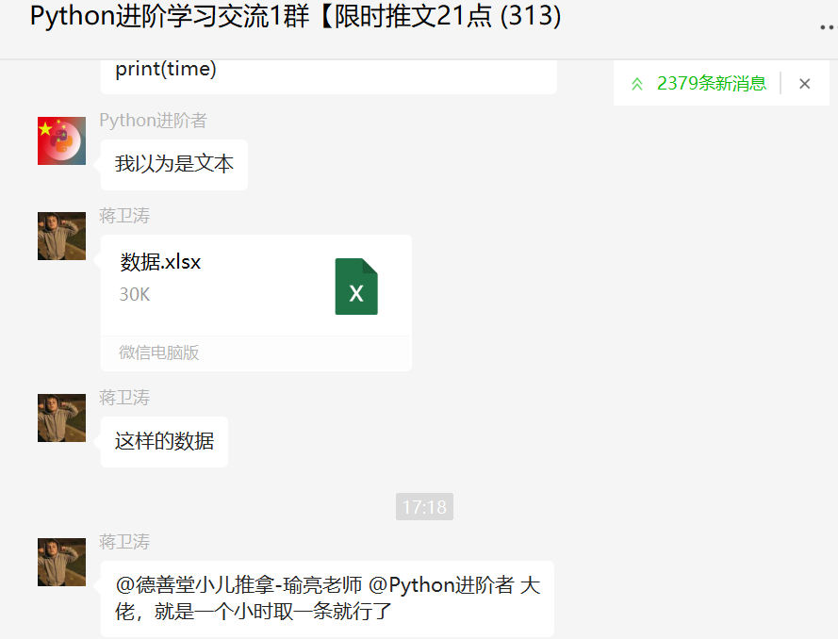Click 蒋卫涛 avatar beside 这样的数据 message
838x639 pixels.
click(61, 418)
